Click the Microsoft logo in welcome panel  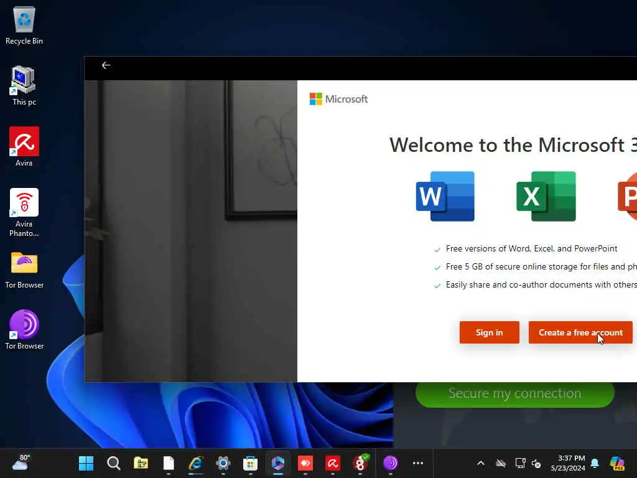point(338,99)
